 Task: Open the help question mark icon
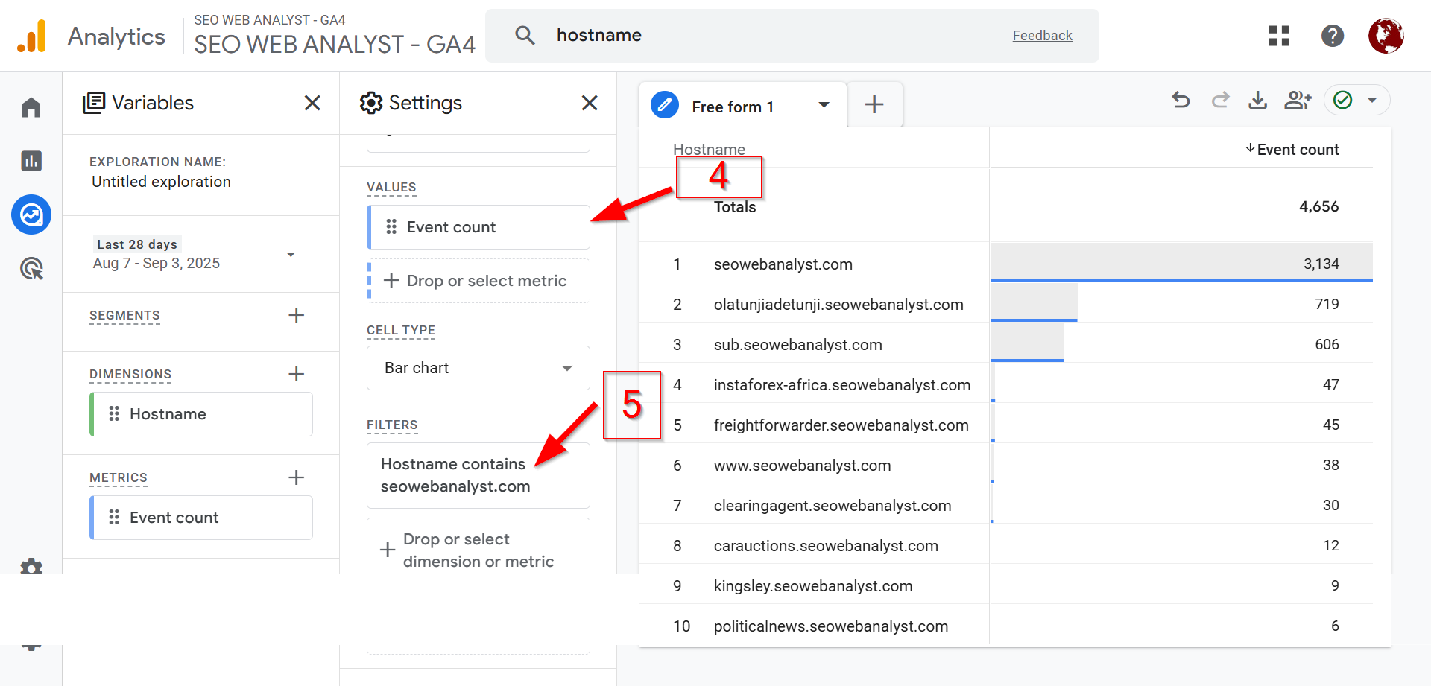(1333, 36)
